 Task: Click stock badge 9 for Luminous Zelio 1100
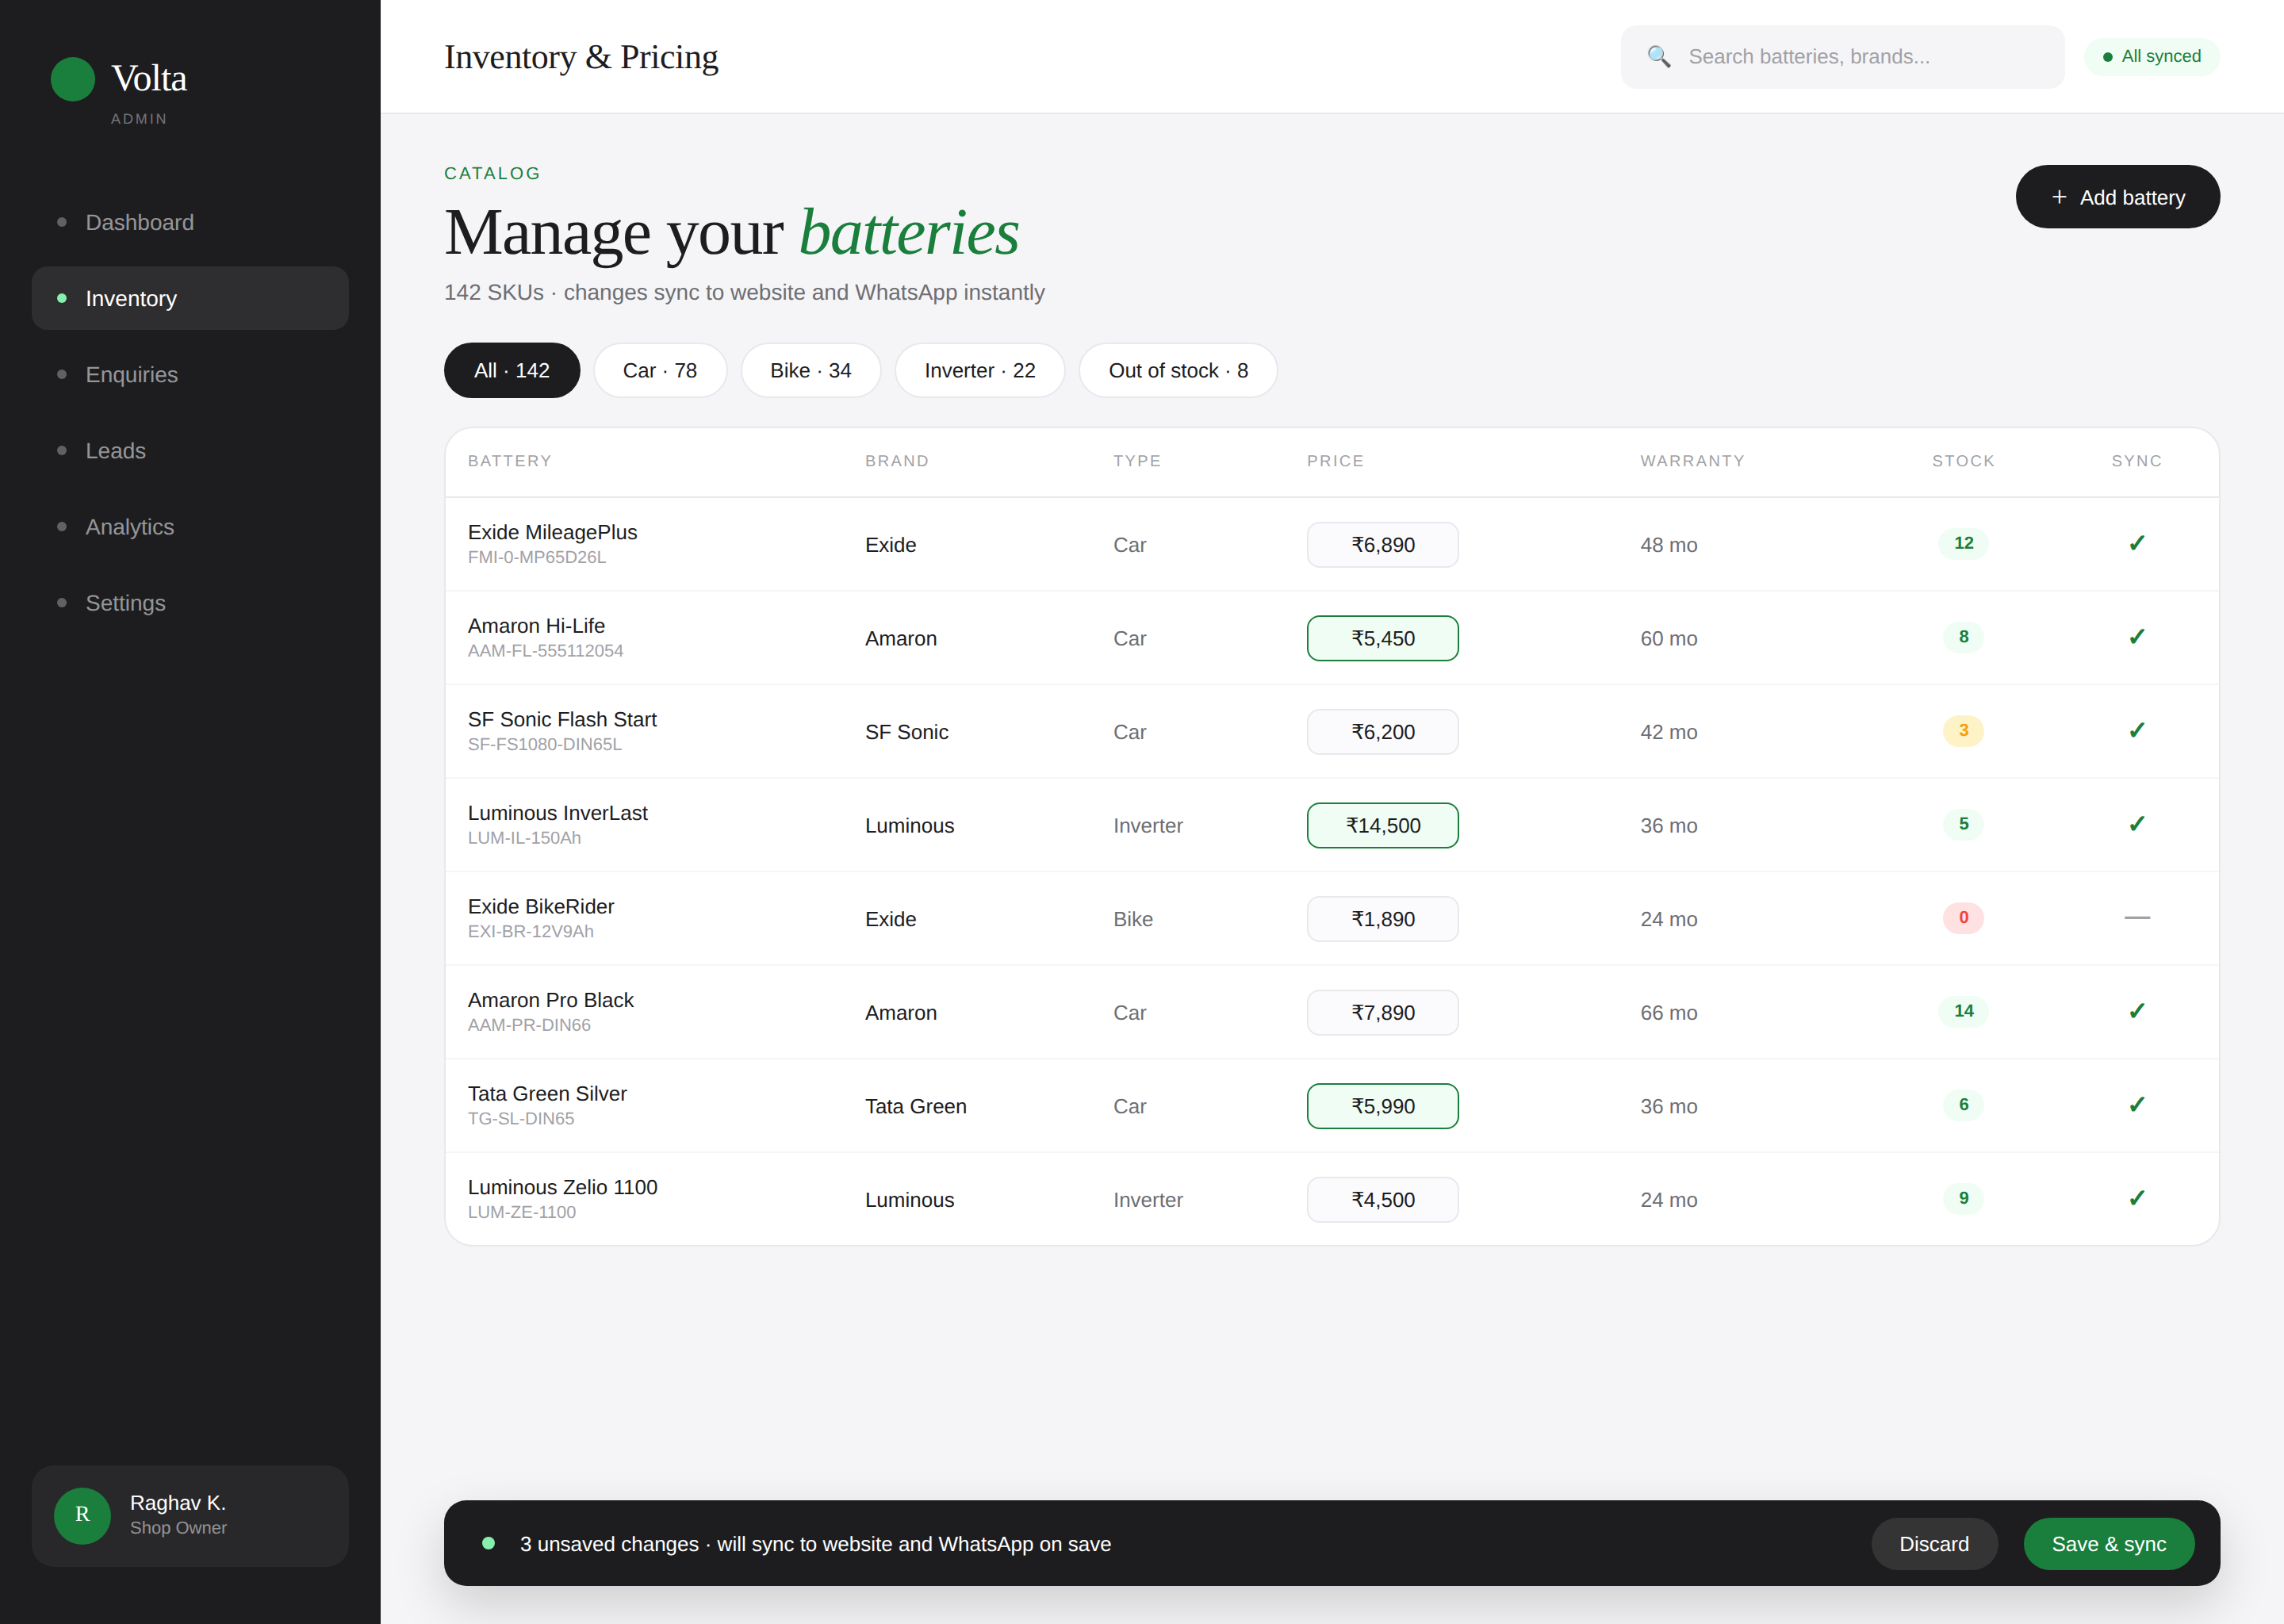(x=1963, y=1198)
